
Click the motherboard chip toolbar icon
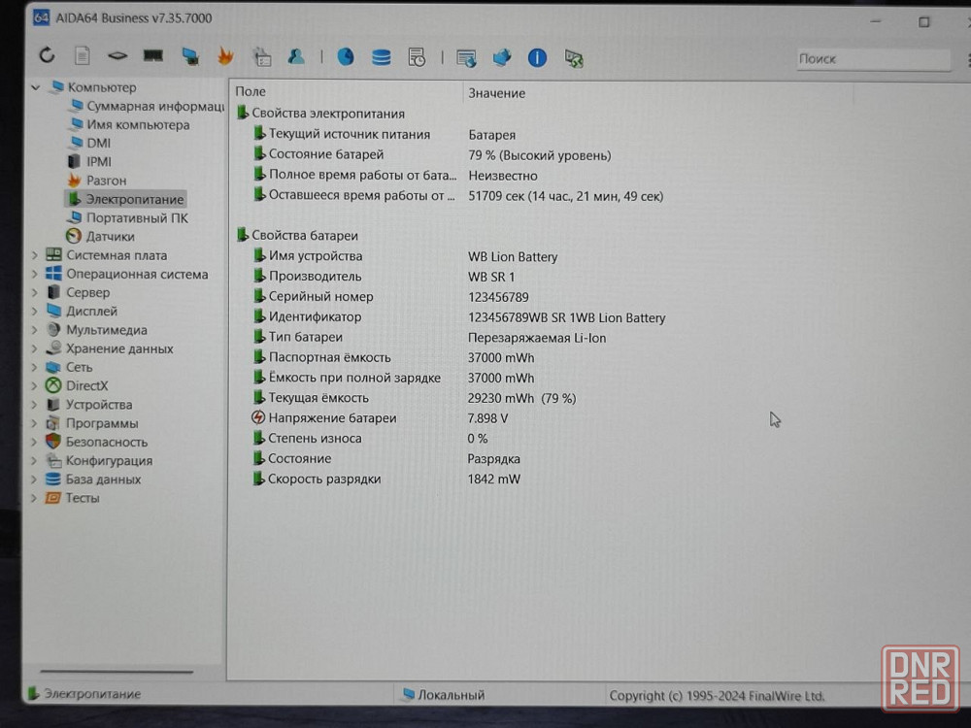(x=117, y=56)
